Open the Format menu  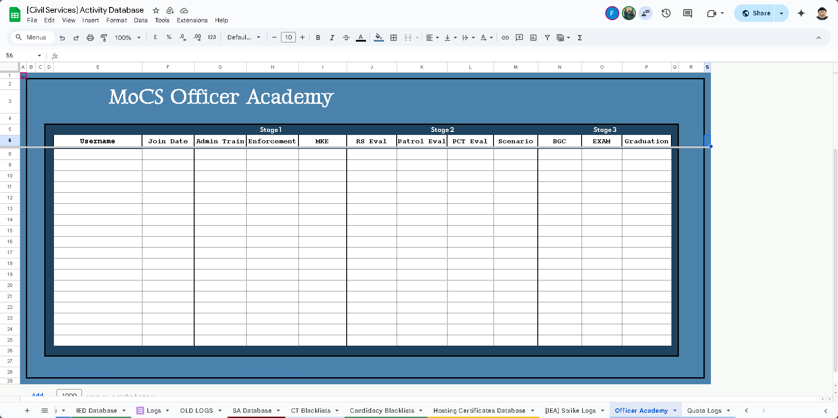117,20
